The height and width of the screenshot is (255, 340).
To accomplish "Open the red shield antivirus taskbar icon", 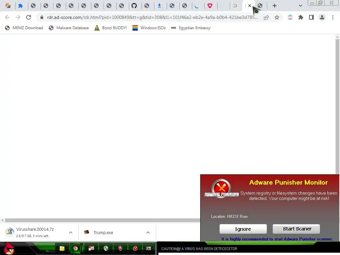I will tap(120, 248).
